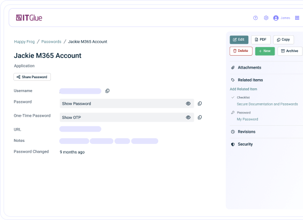303x220 pixels.
Task: Click the masked Username value
Action: pos(80,91)
